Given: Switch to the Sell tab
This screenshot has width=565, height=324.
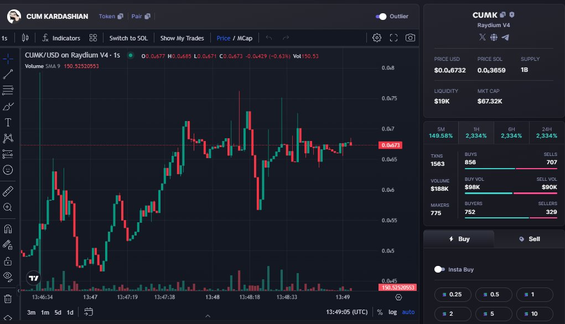Looking at the screenshot, I should coord(529,239).
